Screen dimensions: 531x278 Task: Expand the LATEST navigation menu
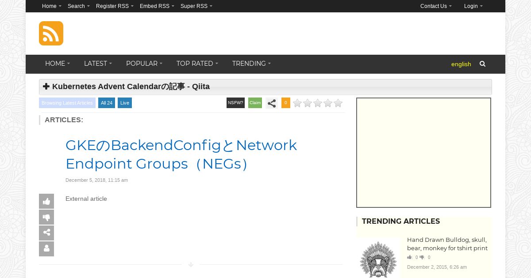[98, 64]
